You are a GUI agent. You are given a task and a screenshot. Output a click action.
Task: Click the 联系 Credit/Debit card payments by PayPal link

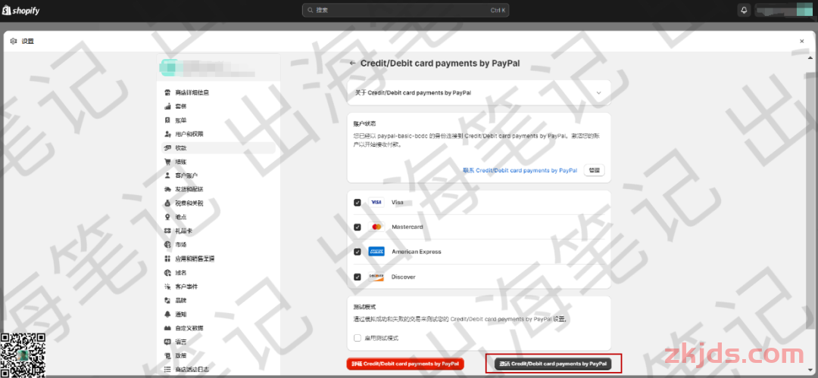click(x=520, y=170)
